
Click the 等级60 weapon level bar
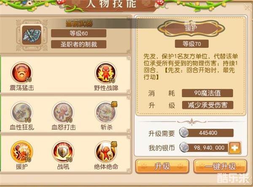click(x=78, y=33)
